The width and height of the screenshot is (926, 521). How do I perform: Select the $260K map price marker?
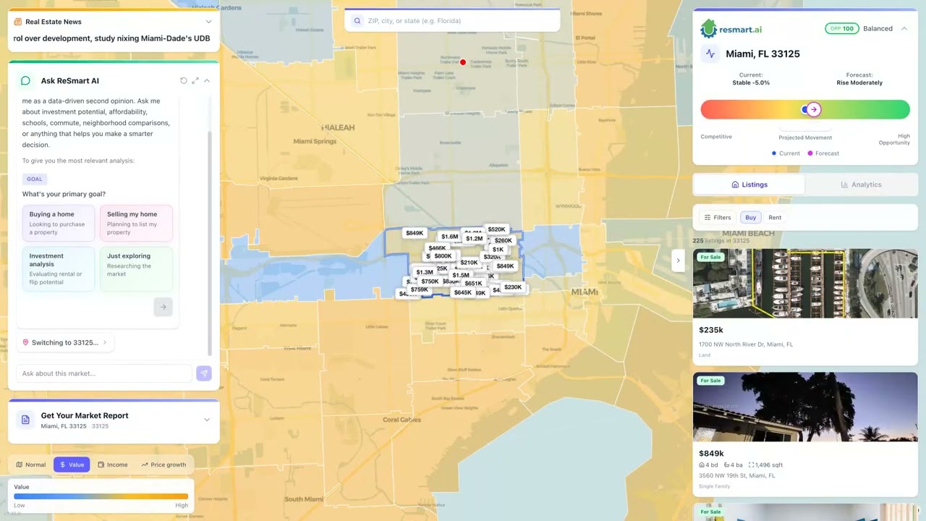click(x=503, y=240)
